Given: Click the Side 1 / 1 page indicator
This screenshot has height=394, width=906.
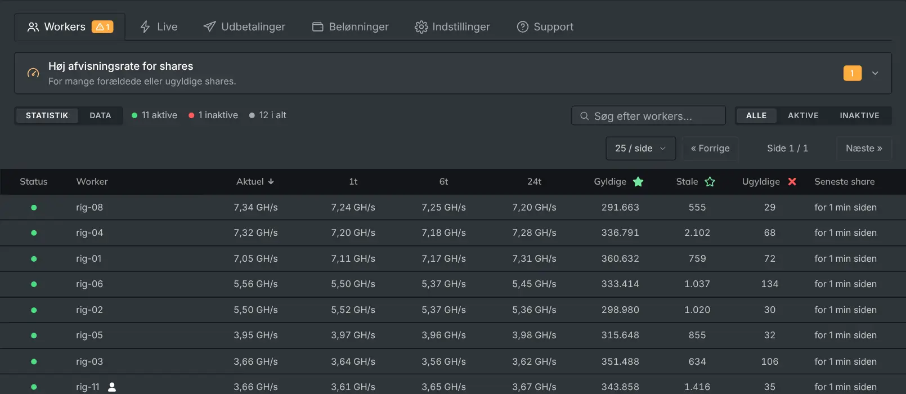Looking at the screenshot, I should pyautogui.click(x=787, y=149).
